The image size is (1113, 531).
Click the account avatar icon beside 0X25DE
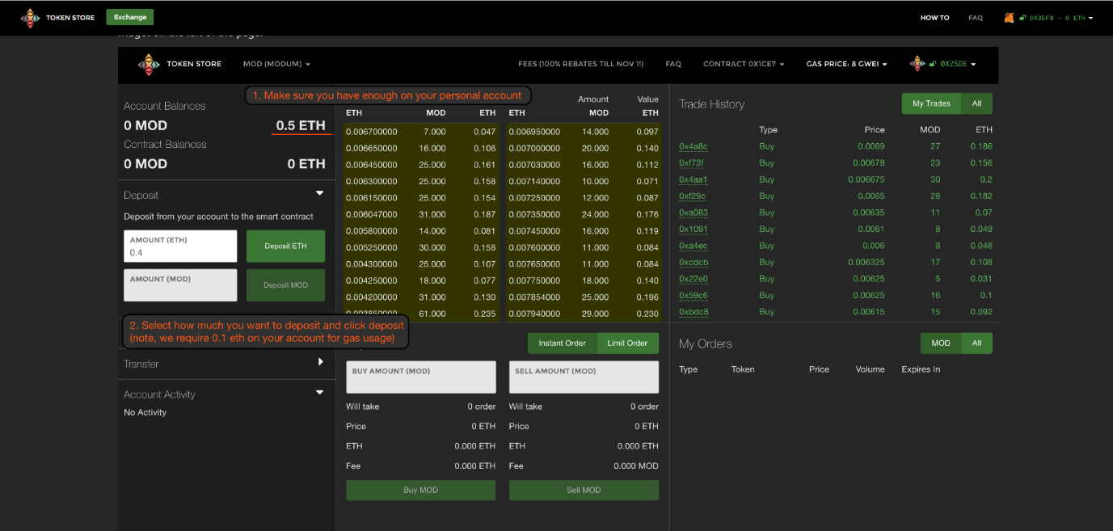coord(917,64)
